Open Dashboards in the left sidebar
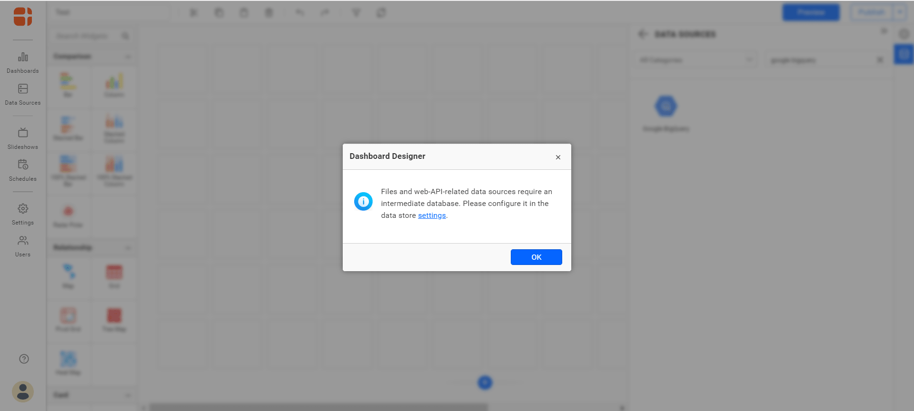914x411 pixels. click(23, 63)
